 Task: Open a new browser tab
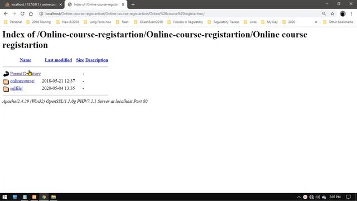click(x=133, y=4)
